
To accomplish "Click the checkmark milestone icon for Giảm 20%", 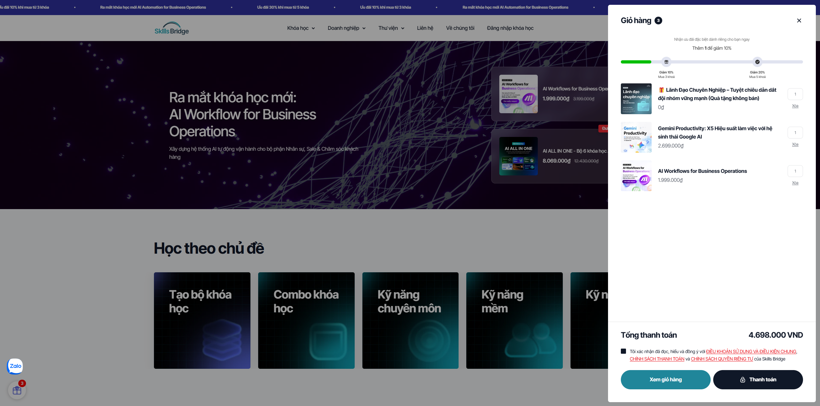I will (757, 62).
